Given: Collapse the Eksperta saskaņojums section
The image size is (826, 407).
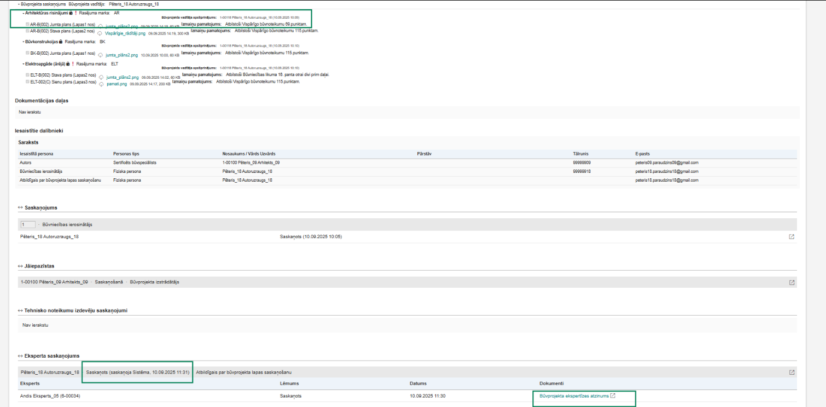Looking at the screenshot, I should [20, 356].
